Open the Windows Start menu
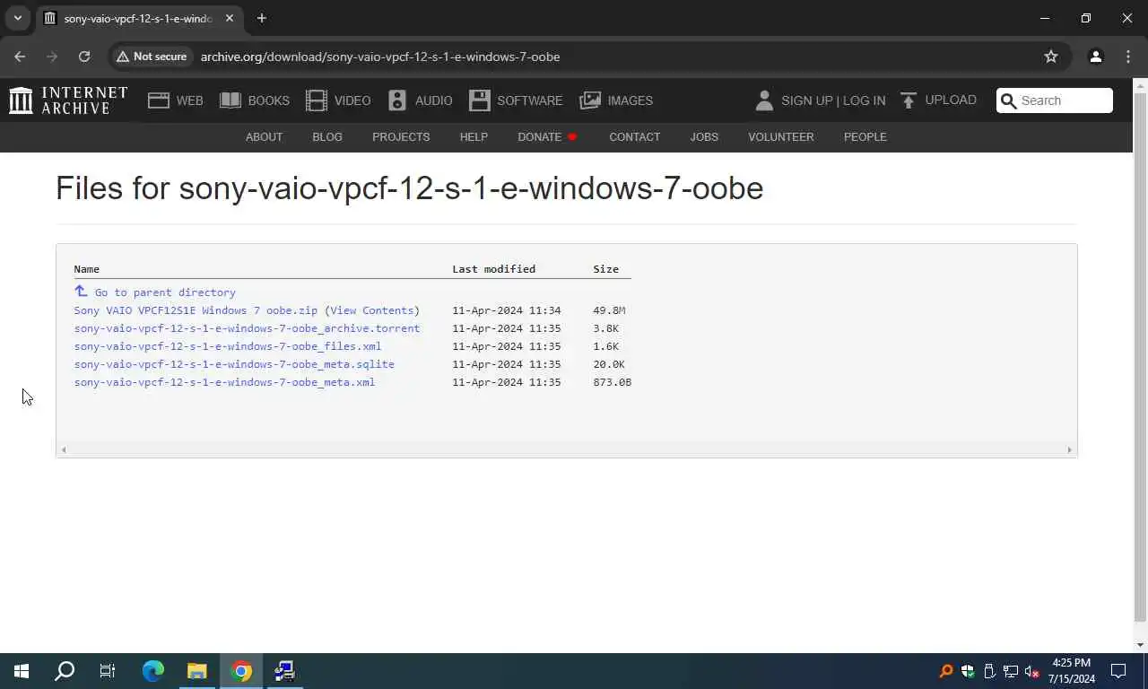Viewport: 1148px width, 689px height. point(22,671)
